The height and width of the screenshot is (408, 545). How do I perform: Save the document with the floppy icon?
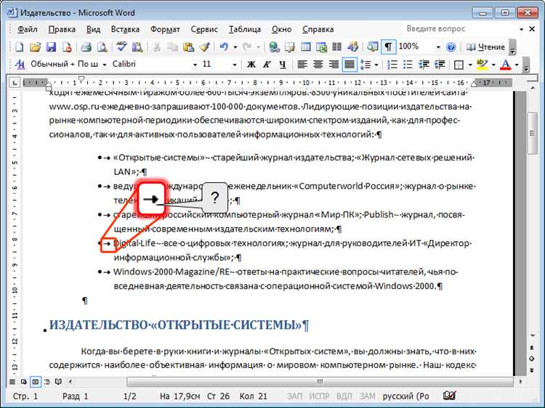(51, 47)
